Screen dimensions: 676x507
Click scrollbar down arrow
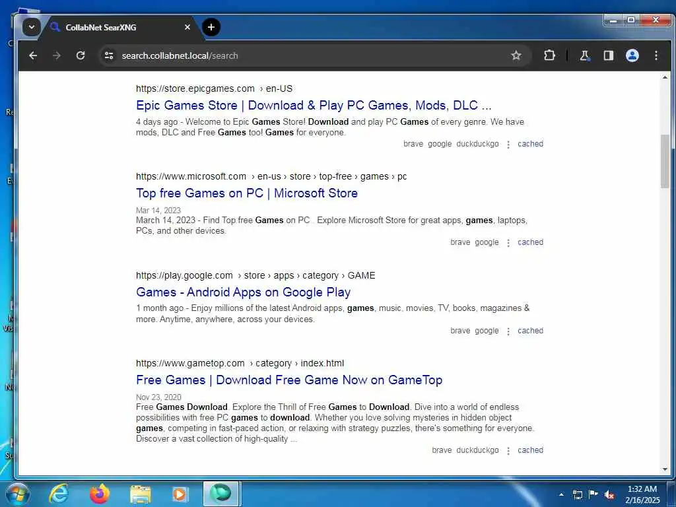tap(664, 469)
